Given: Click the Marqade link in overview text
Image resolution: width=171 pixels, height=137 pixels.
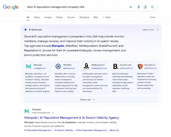Looking at the screenshot, I should 58,46.
